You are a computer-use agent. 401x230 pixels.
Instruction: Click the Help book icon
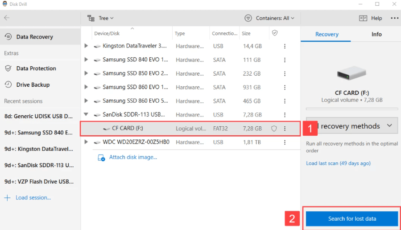click(x=363, y=18)
